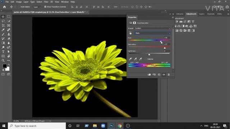Viewport: 230px width, 129px height.
Task: Click the Hue value input field
Action: (167, 38)
